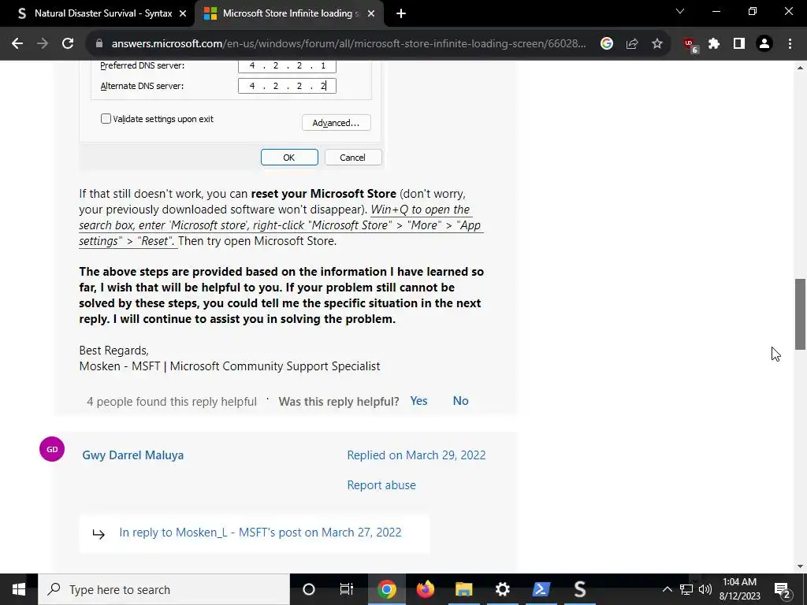Viewport: 807px width, 605px height.
Task: Open Google Chrome from the taskbar
Action: pos(386,589)
